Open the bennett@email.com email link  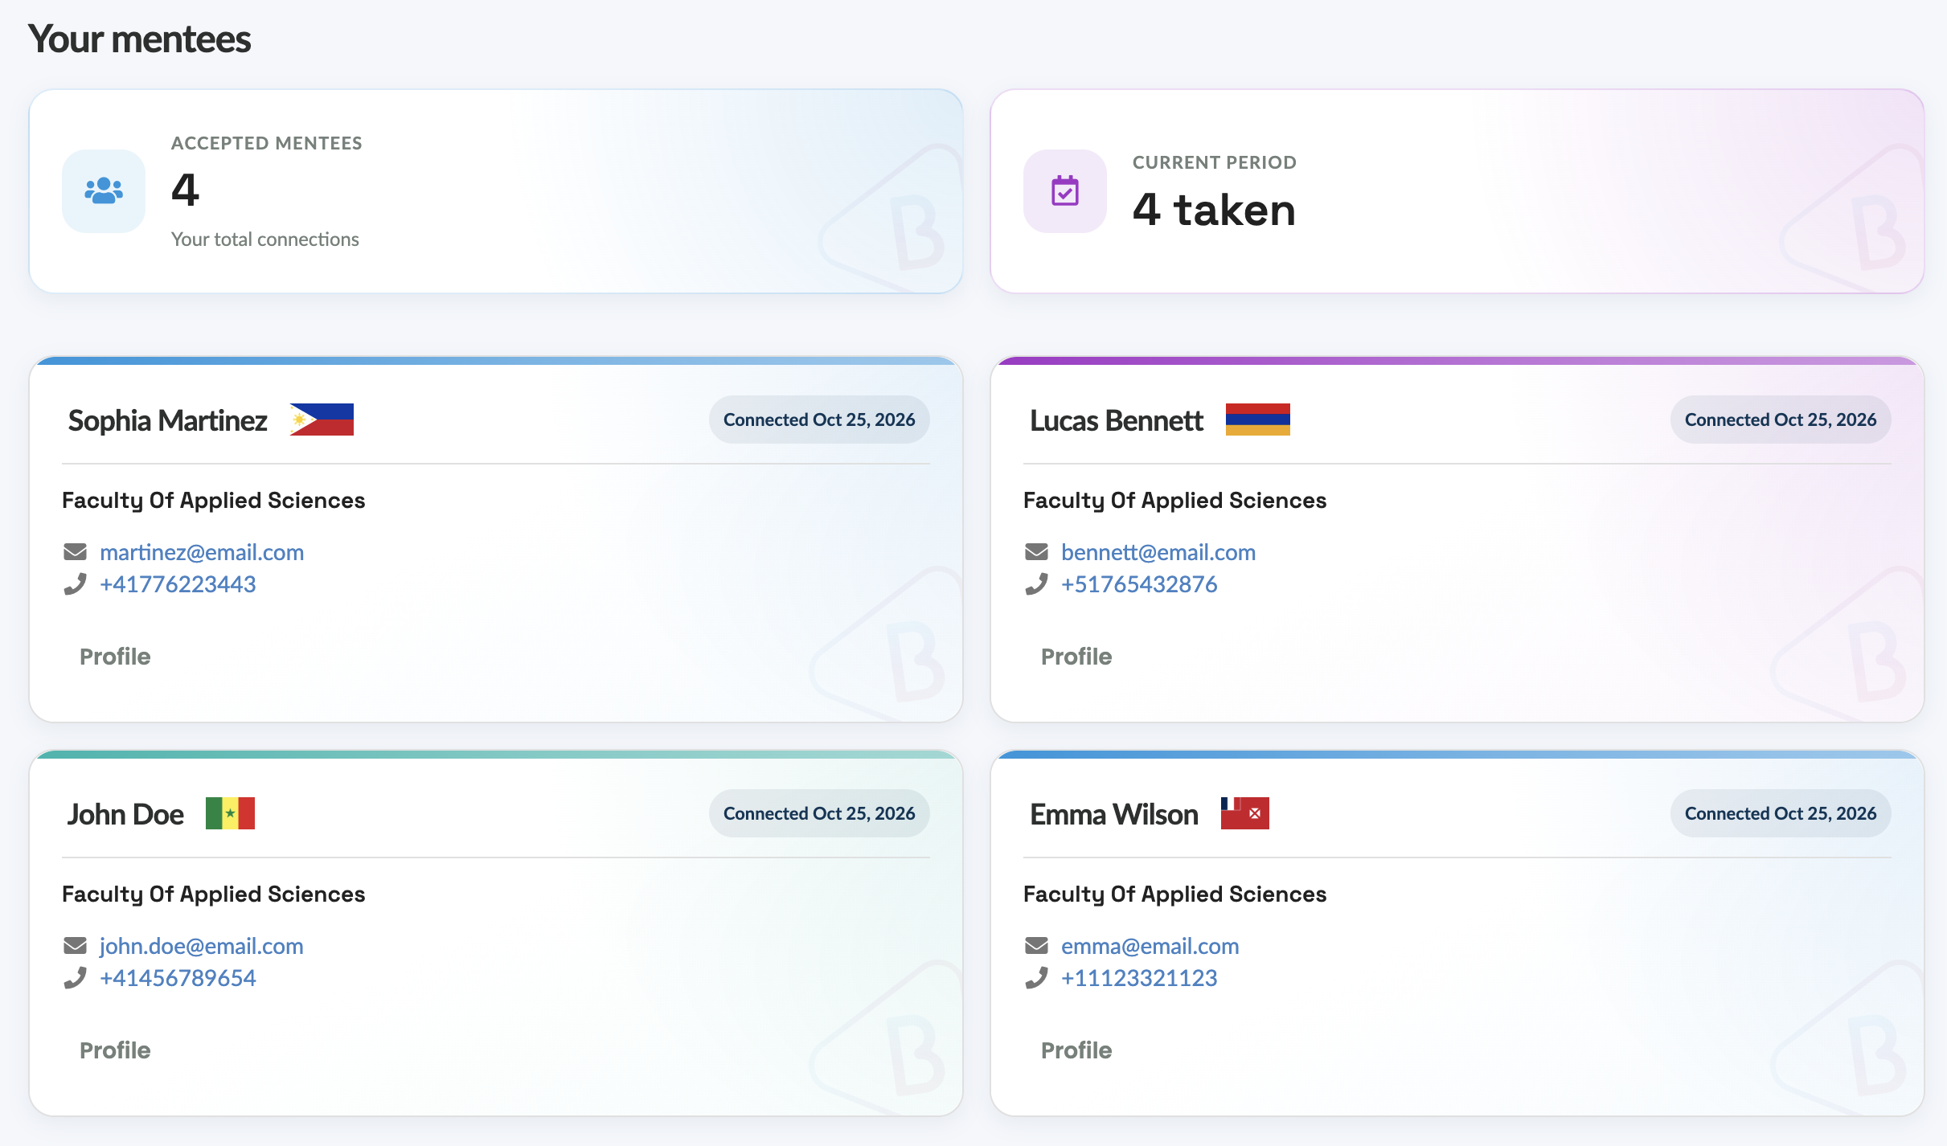(1158, 552)
